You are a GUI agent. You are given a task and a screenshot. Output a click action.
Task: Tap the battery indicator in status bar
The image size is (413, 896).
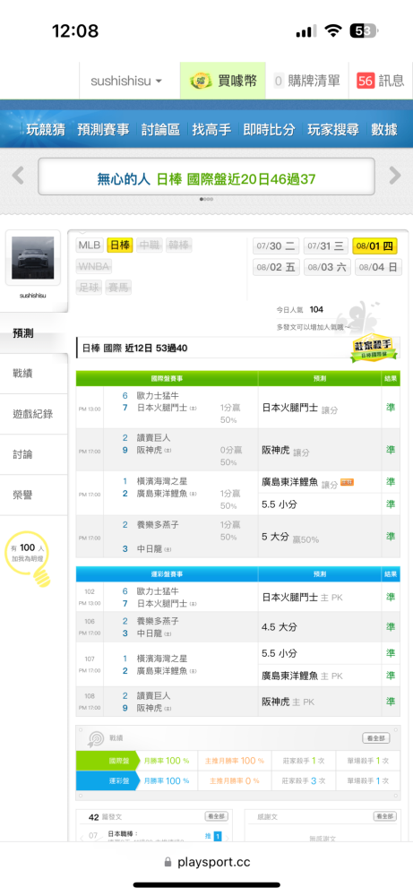tap(364, 30)
